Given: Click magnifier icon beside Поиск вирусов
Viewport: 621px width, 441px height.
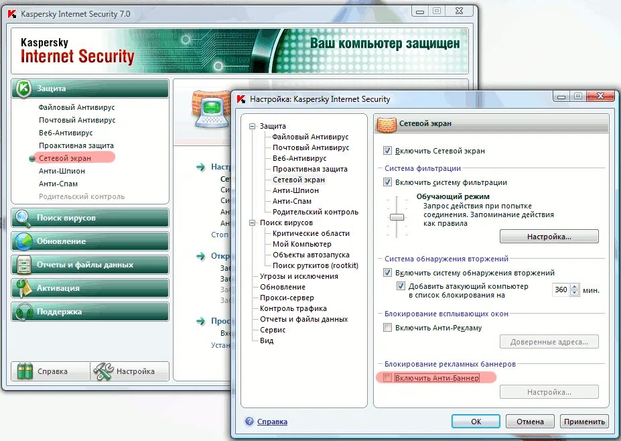Looking at the screenshot, I should [23, 218].
